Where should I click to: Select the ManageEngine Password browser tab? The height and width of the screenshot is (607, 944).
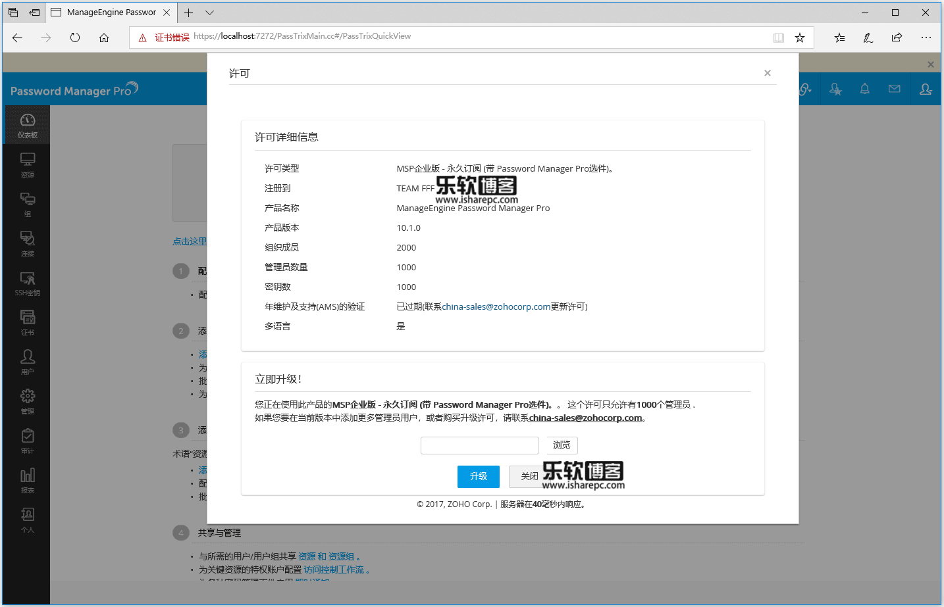(111, 12)
